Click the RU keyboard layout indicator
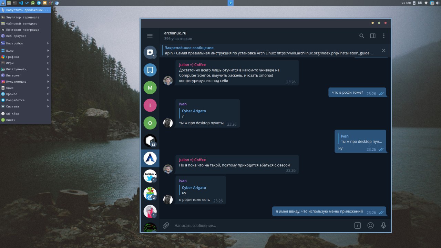441x248 pixels. (x=420, y=3)
